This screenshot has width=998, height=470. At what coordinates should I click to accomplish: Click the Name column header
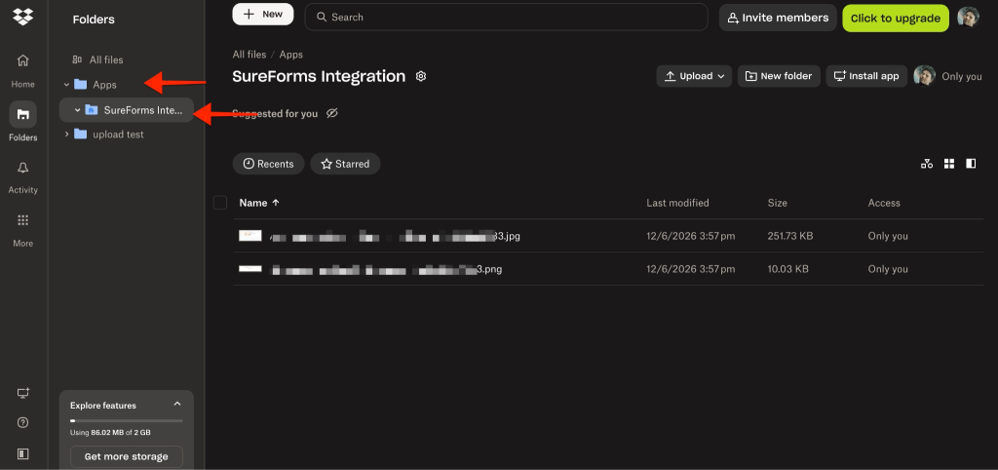click(252, 203)
